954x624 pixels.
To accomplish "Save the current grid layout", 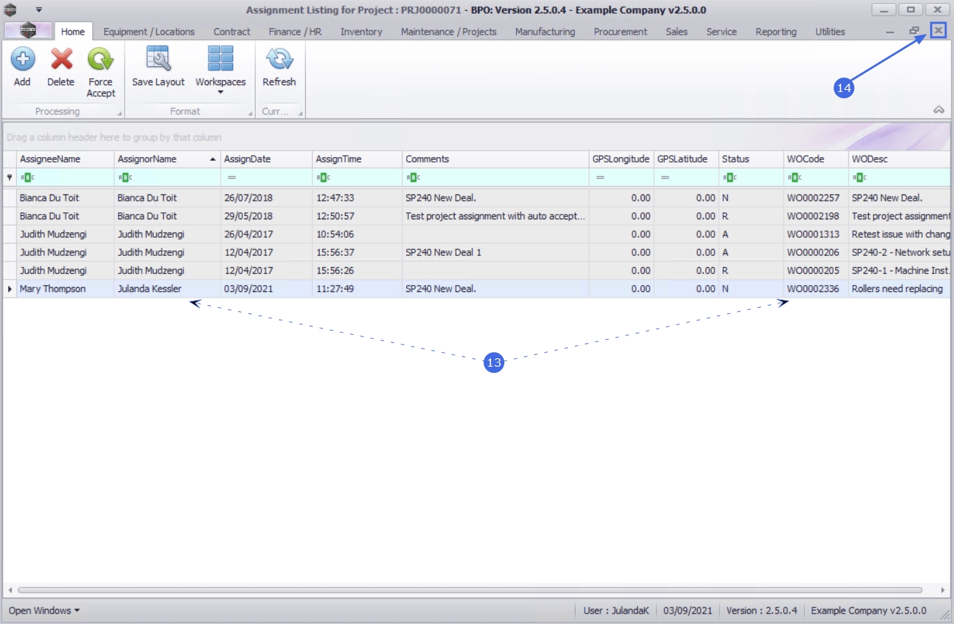I will tap(158, 67).
